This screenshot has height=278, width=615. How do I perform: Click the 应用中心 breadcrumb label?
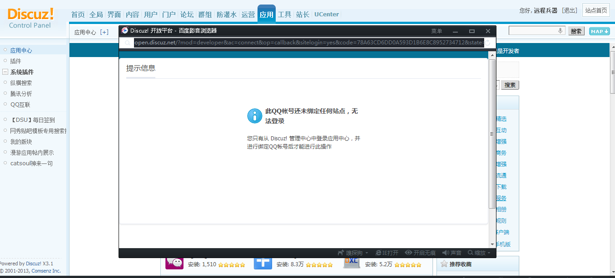[85, 32]
